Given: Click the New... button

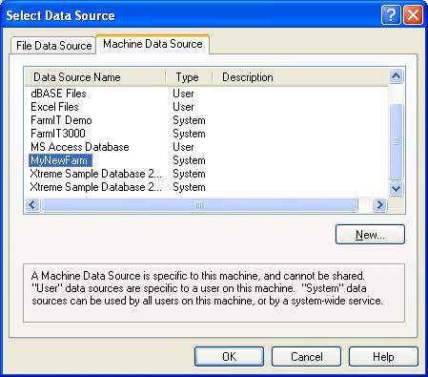Looking at the screenshot, I should 370,235.
